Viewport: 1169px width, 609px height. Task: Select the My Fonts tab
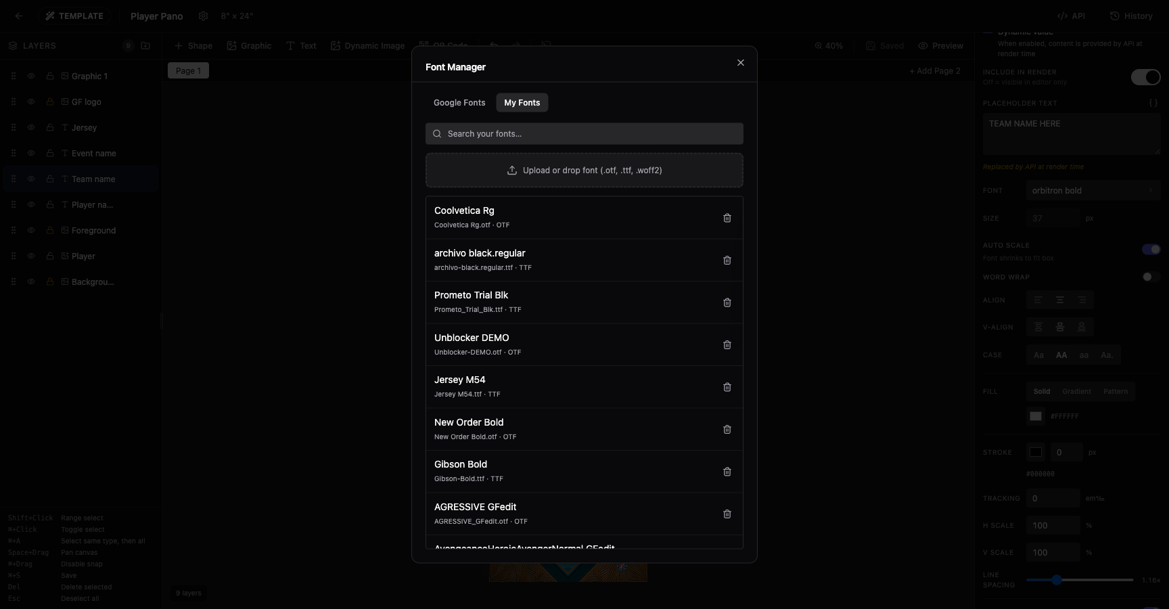522,103
